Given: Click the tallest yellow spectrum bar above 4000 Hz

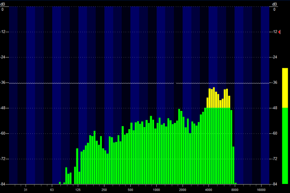Looking at the screenshot, I should tap(214, 98).
